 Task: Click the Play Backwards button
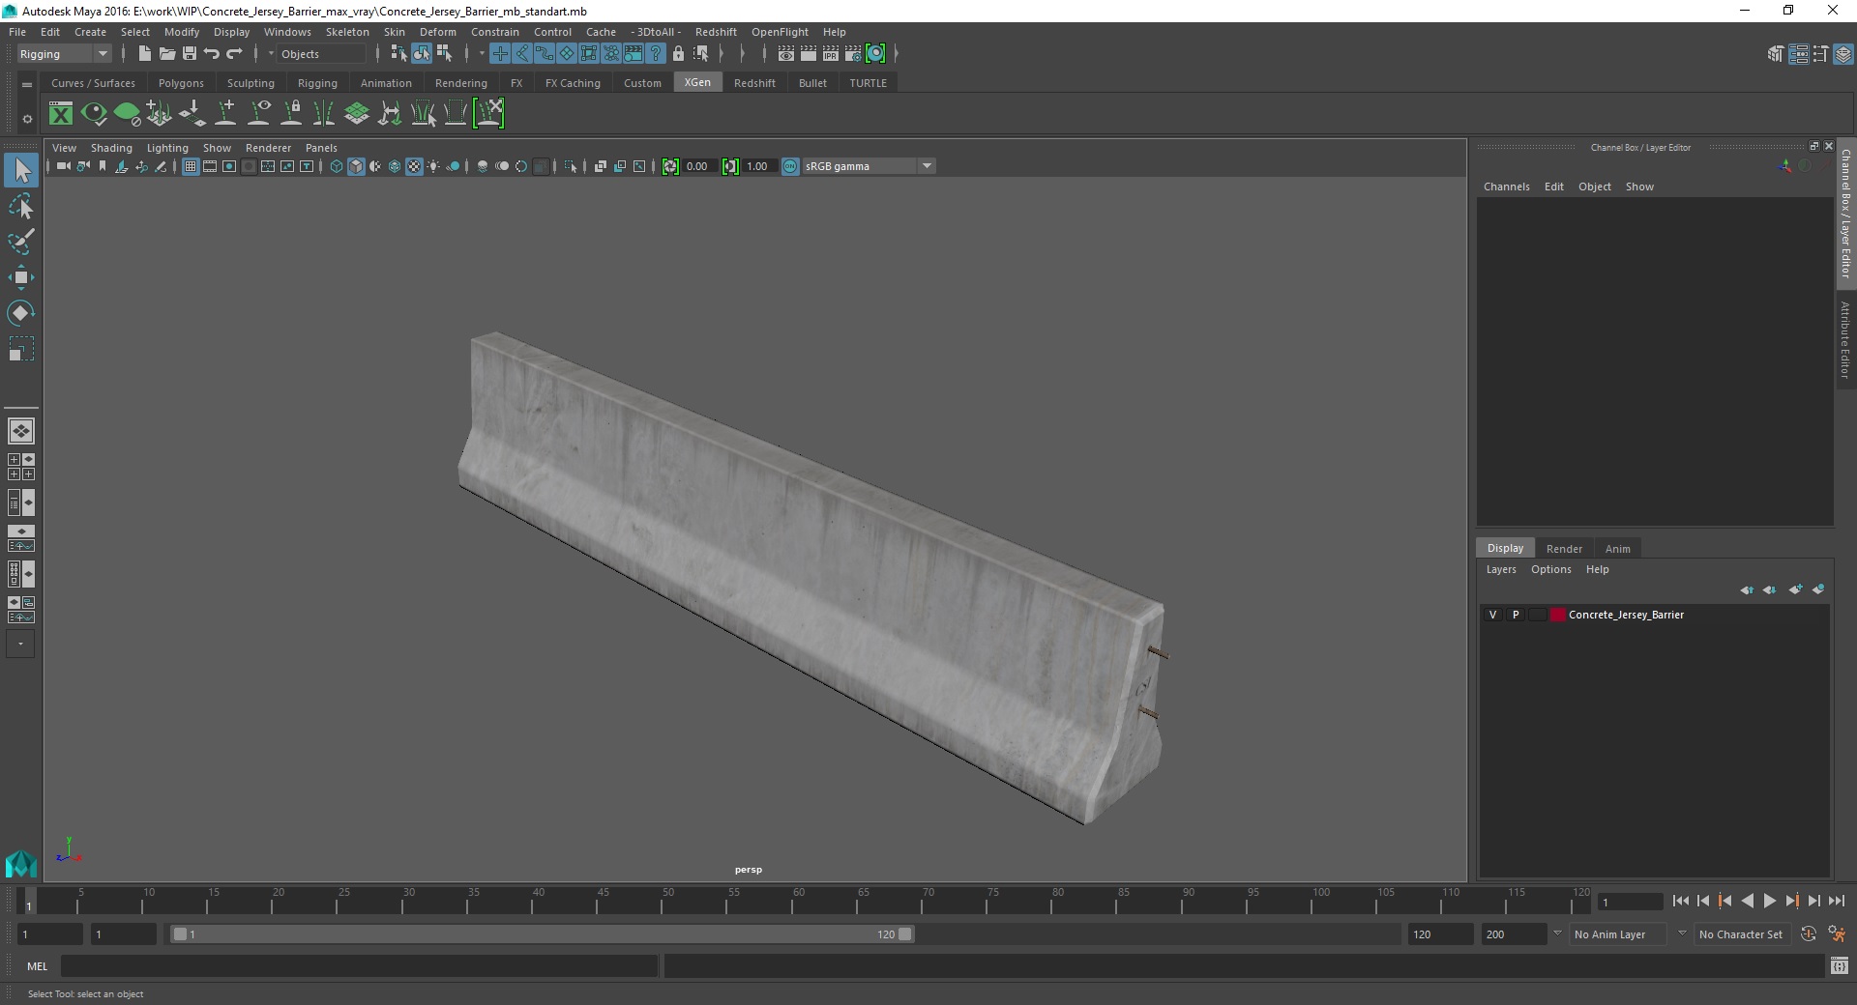[x=1747, y=901]
